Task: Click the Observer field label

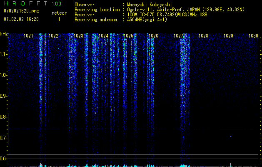Action: (x=85, y=5)
